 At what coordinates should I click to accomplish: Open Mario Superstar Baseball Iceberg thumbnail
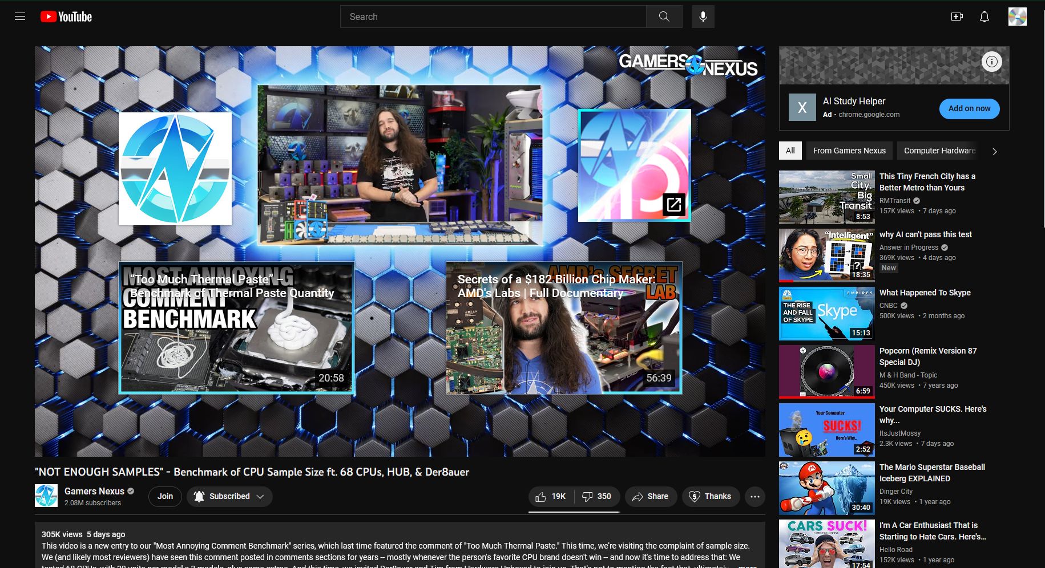coord(826,488)
